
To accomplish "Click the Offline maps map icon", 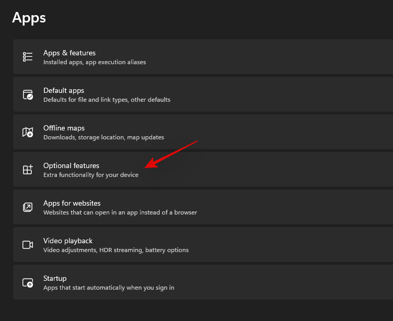I will (28, 132).
